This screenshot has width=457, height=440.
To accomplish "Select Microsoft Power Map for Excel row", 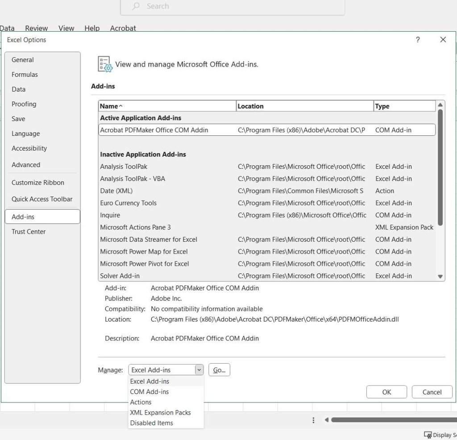I will point(267,252).
